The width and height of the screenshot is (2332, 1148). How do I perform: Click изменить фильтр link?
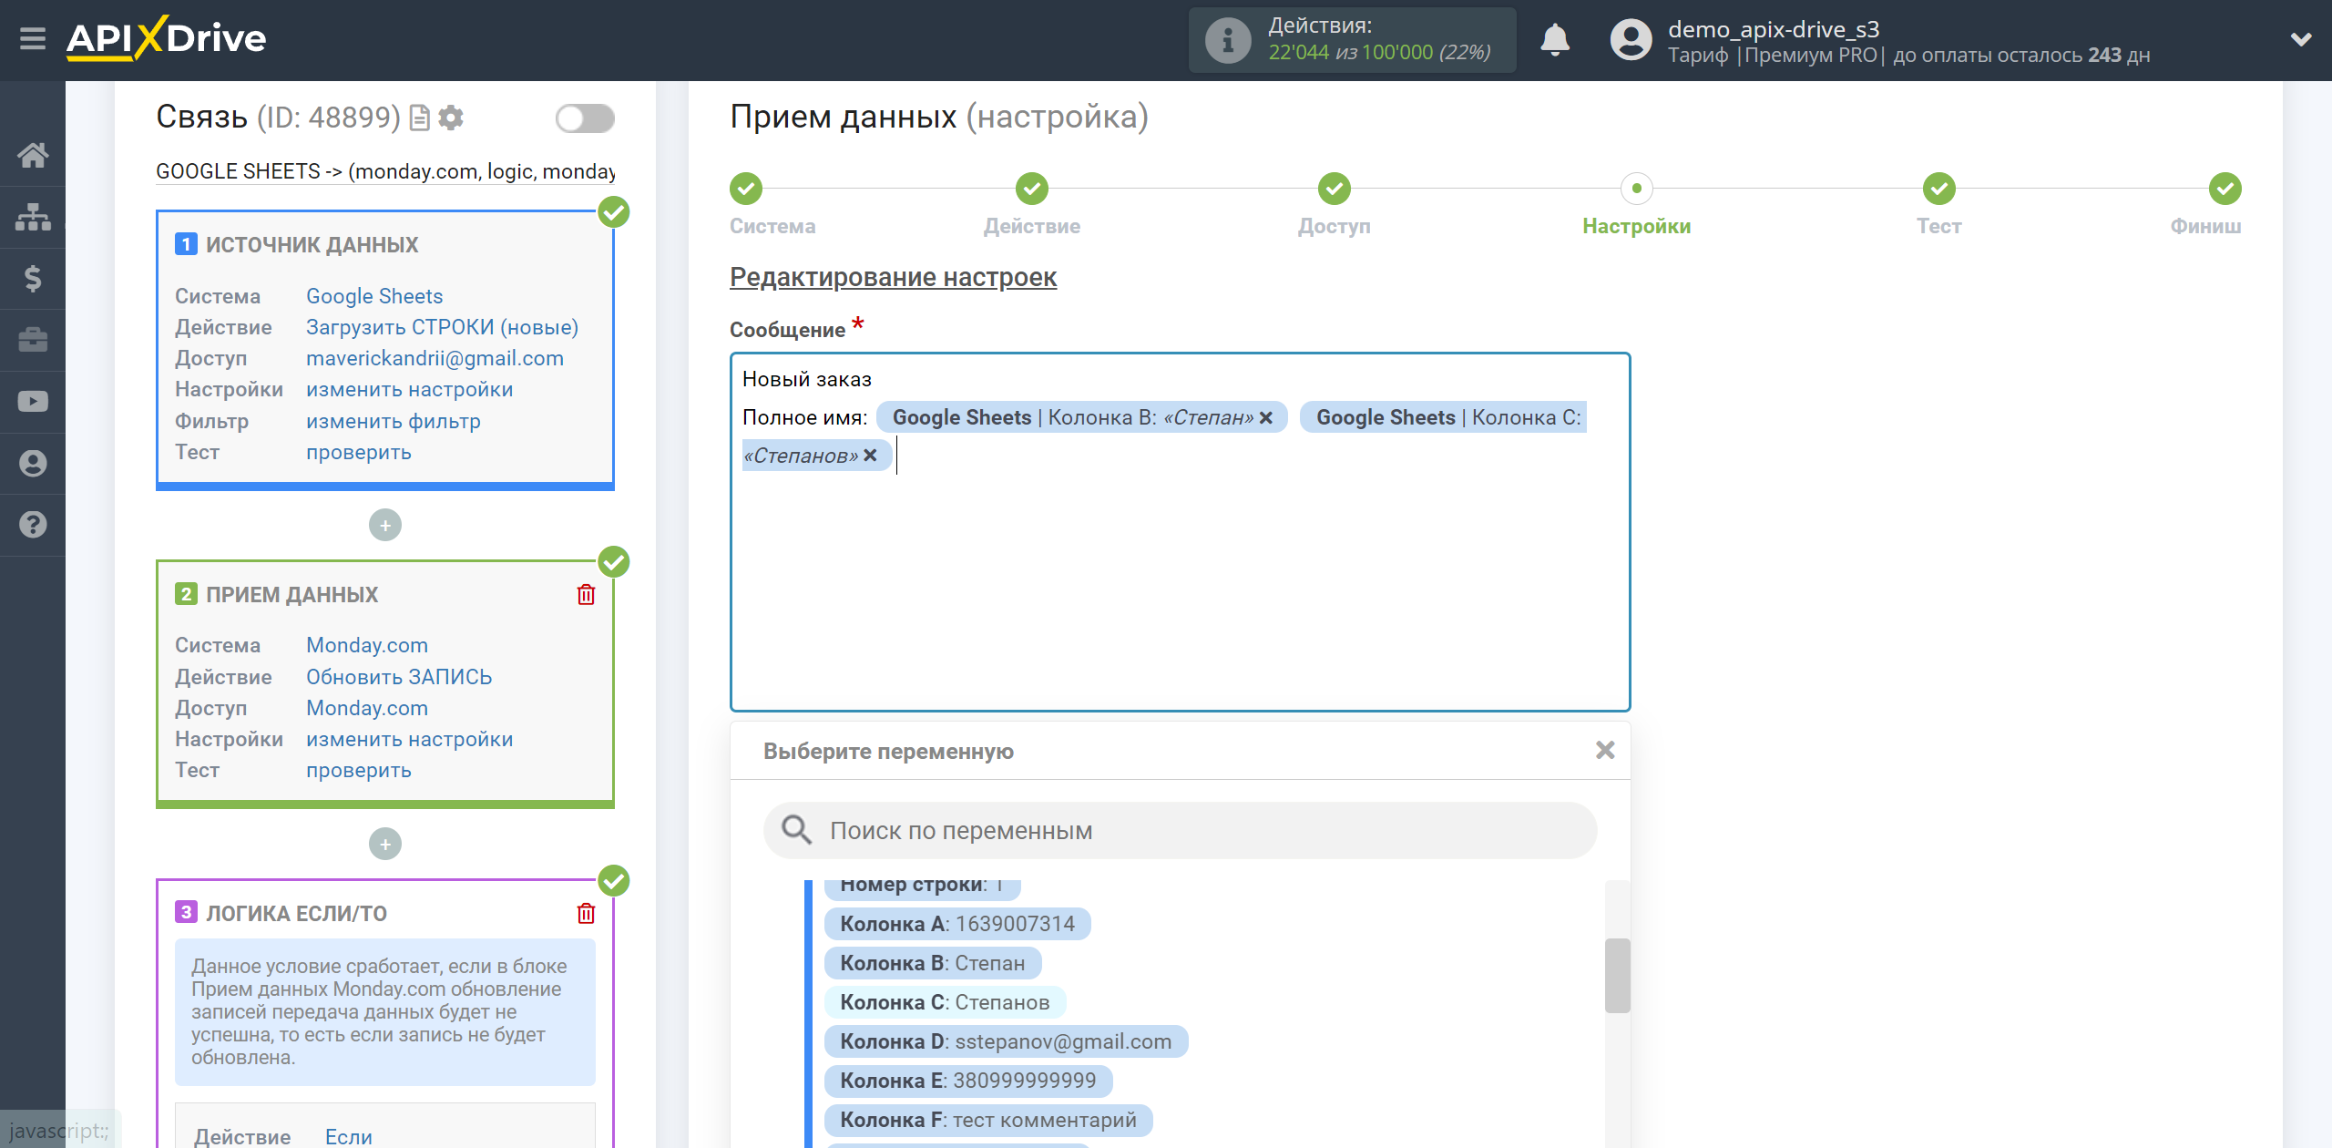393,421
